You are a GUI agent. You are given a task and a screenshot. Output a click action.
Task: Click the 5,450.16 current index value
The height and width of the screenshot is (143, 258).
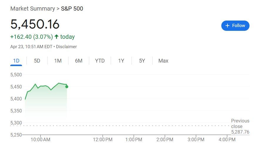click(x=35, y=24)
